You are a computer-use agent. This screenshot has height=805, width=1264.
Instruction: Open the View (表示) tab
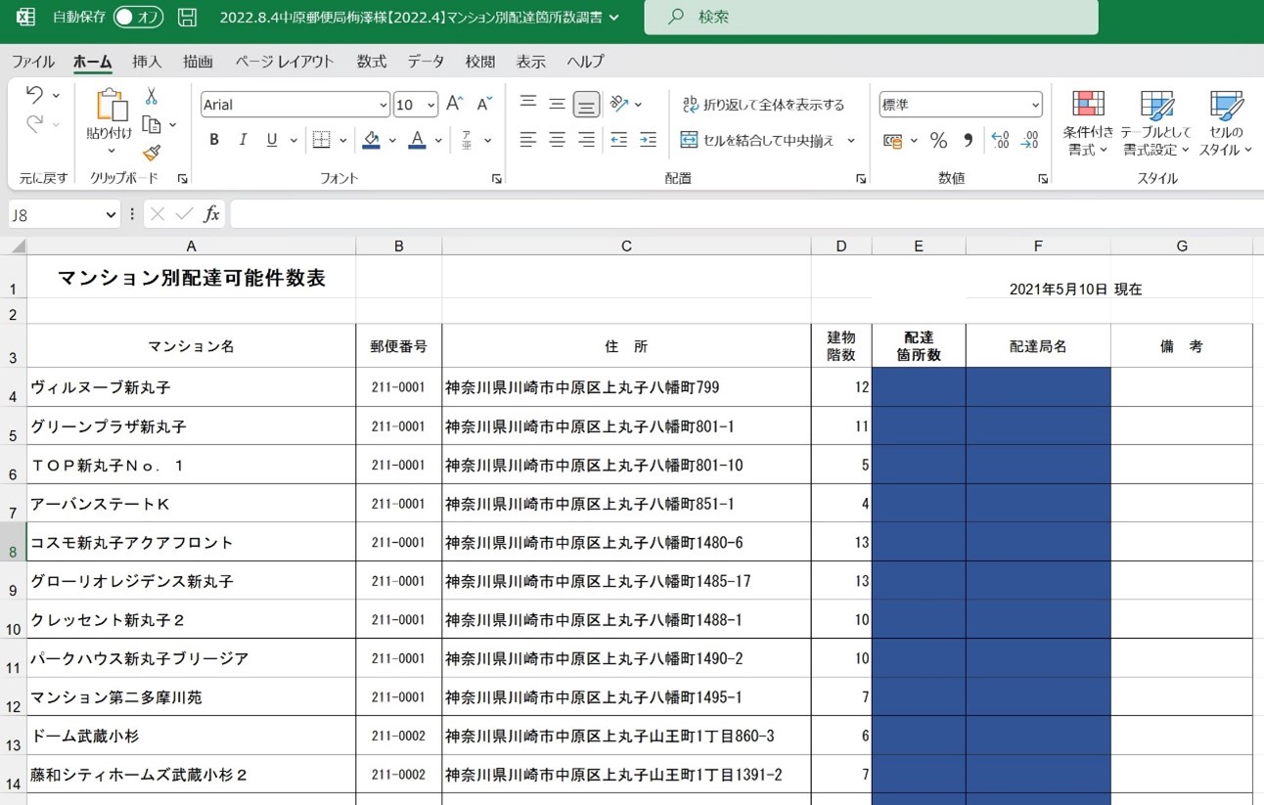pyautogui.click(x=531, y=62)
